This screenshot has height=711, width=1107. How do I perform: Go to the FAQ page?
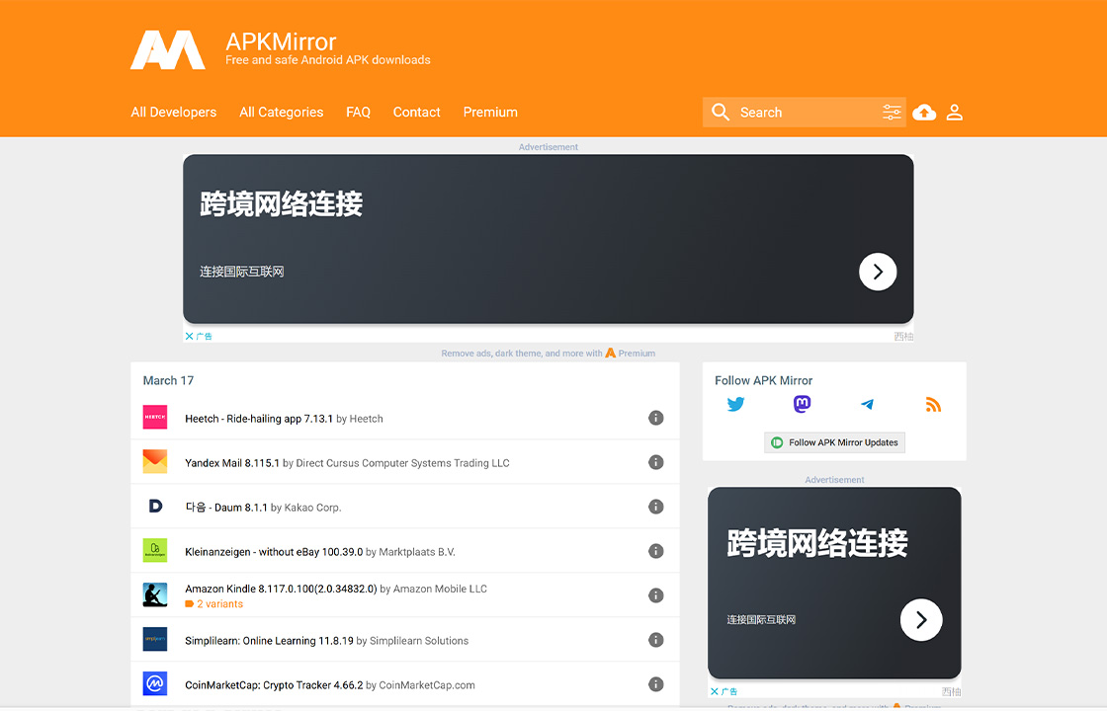pos(358,113)
